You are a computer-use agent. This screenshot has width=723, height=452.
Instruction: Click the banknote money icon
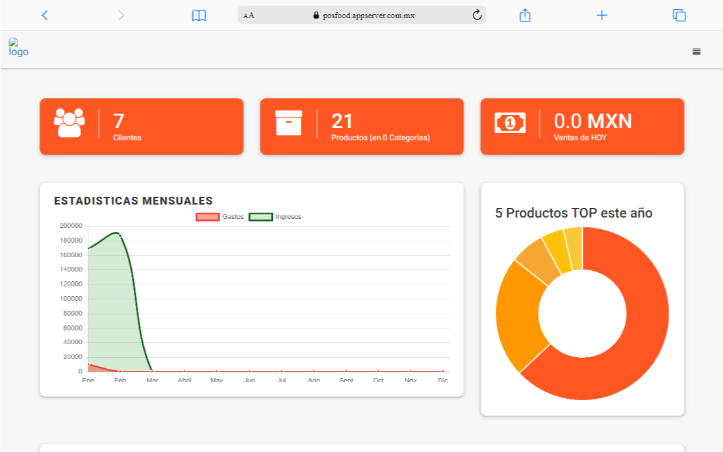pyautogui.click(x=510, y=123)
